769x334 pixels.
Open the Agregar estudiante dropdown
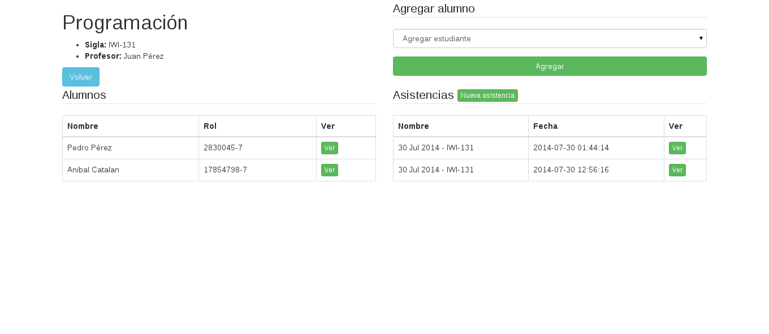coord(550,38)
